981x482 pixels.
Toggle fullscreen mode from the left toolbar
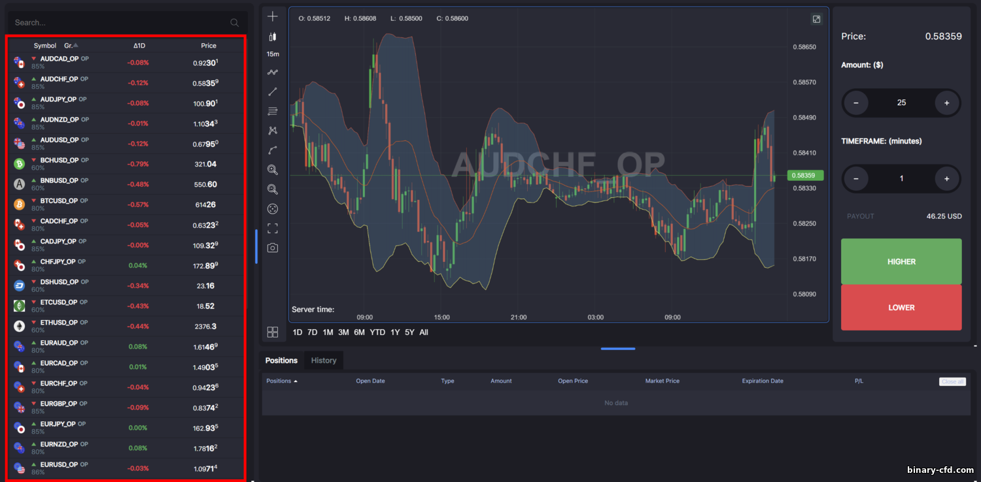click(273, 229)
